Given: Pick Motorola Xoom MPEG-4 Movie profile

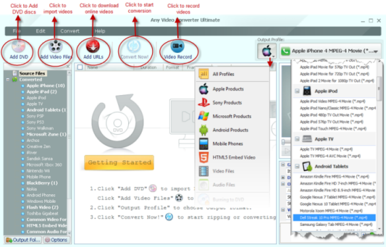Looking at the screenshot, I should pos(331,211).
